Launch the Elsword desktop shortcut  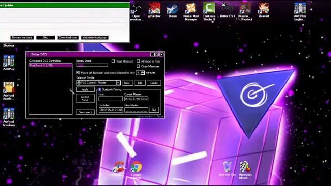pos(264,10)
